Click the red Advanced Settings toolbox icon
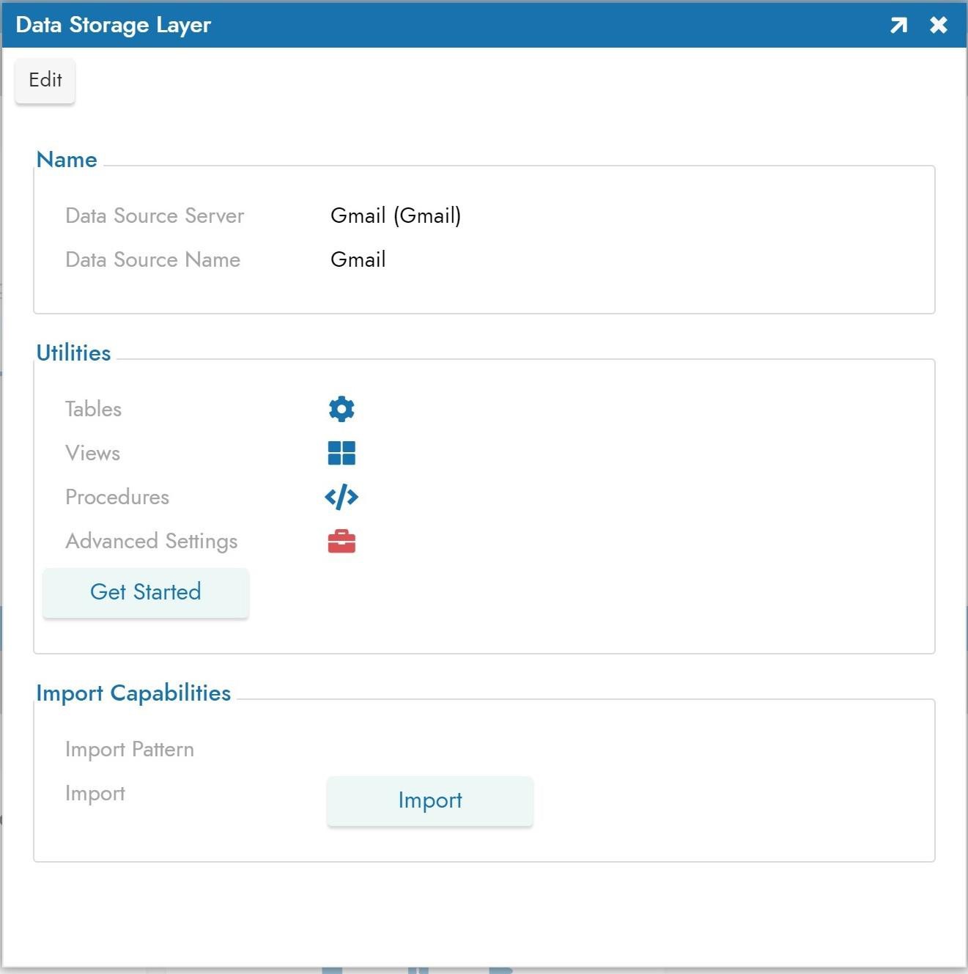Screen dimensions: 968x974 click(341, 542)
